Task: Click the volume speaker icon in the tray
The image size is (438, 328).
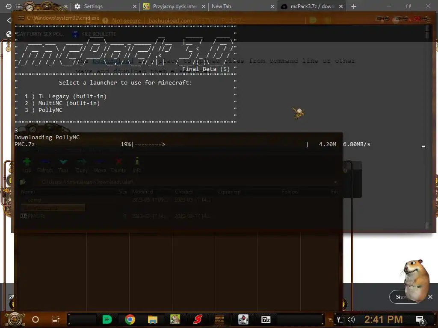Action: (351, 319)
